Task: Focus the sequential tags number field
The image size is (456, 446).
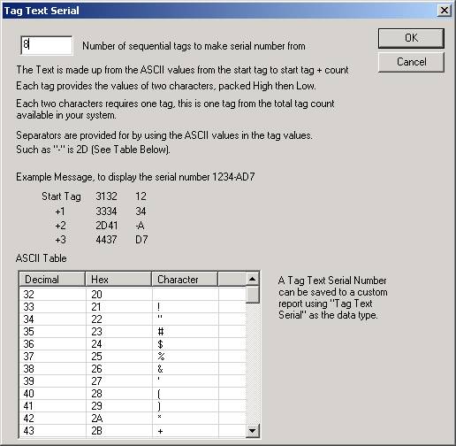Action: (47, 45)
